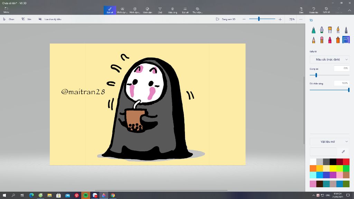Viewport: 354px width, 199px height.
Task: Open the Thư viện 3D library tab
Action: (x=197, y=10)
